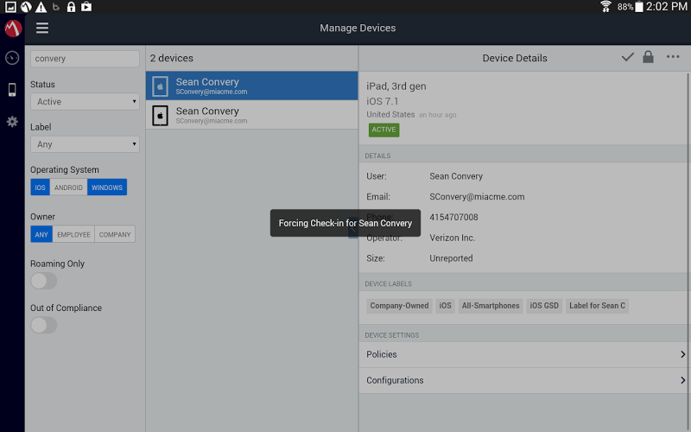Select the EMPLOYEE owner filter

(x=73, y=234)
